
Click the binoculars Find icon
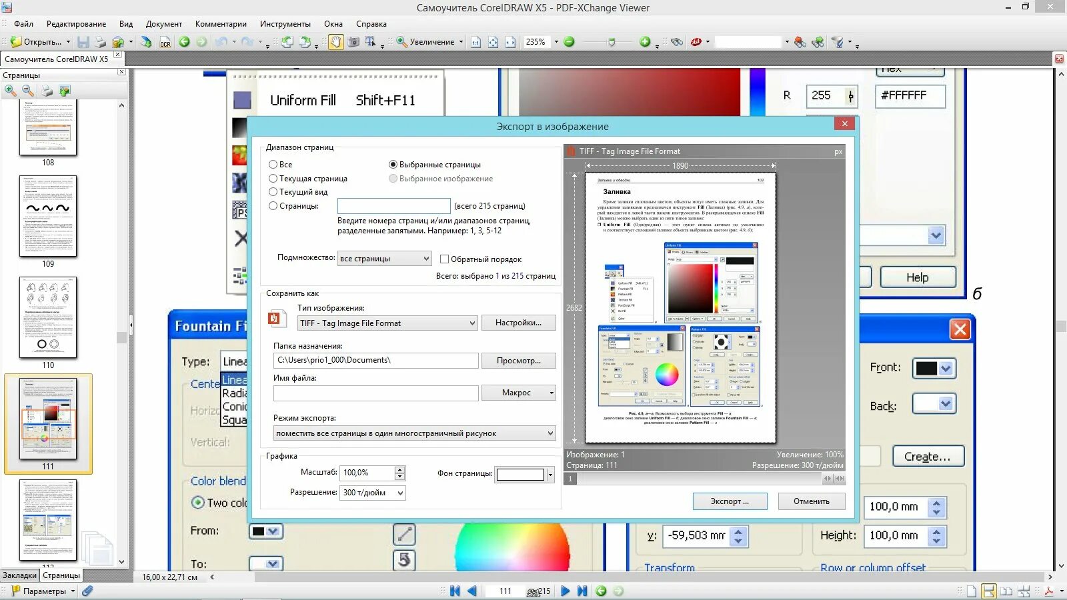677,42
